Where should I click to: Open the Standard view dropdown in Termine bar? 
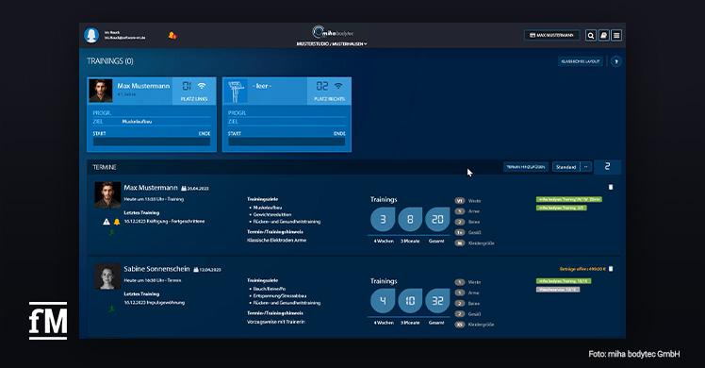566,167
